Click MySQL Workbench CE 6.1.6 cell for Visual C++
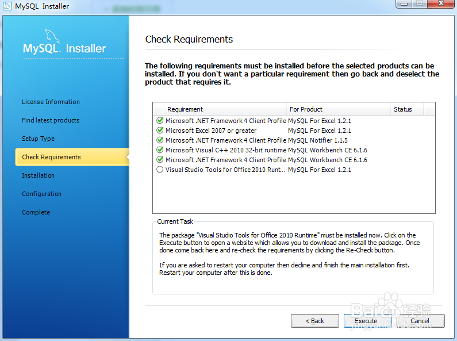This screenshot has width=457, height=341. pyautogui.click(x=328, y=150)
